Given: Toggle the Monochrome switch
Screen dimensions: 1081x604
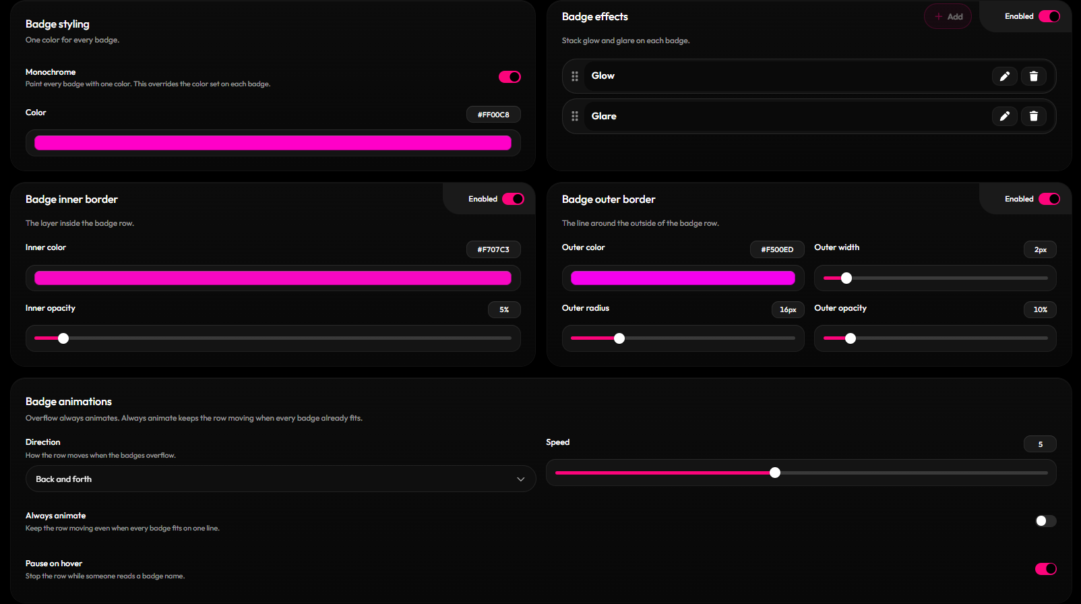Looking at the screenshot, I should 509,77.
